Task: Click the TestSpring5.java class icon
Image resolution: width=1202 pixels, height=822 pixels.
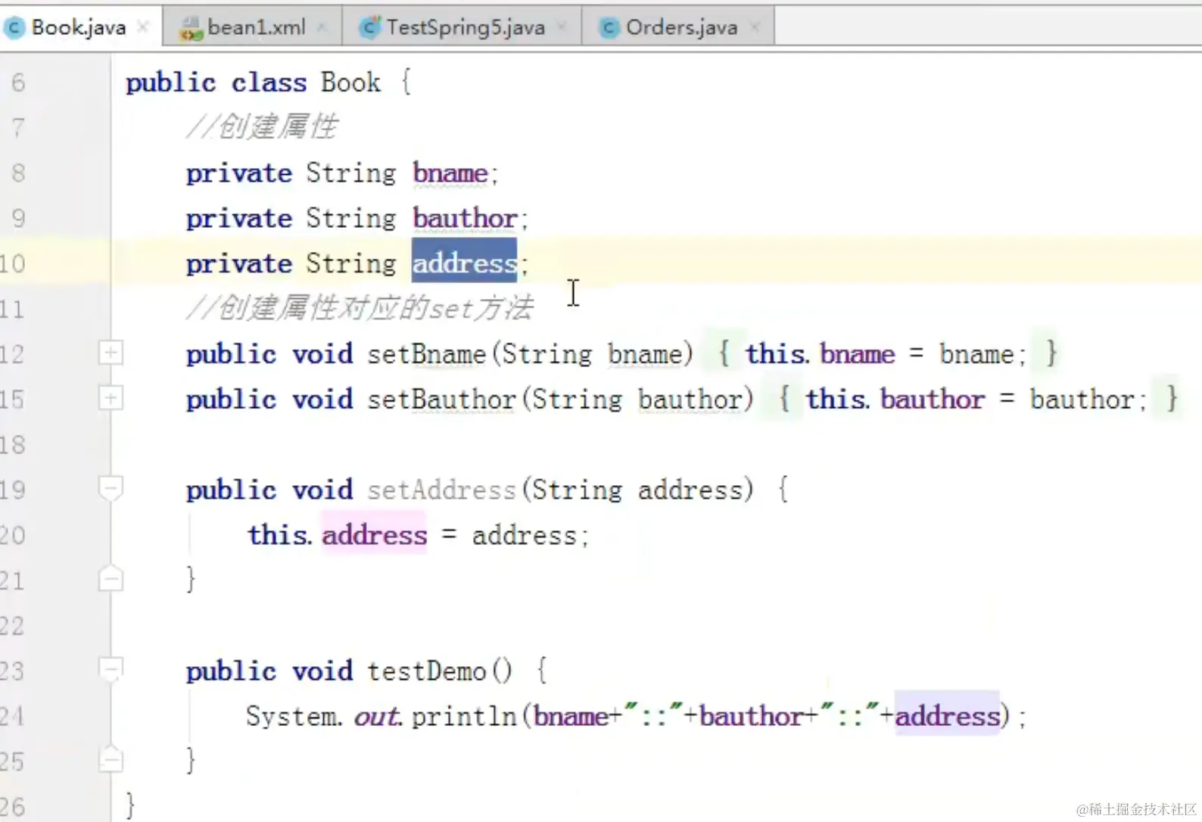Action: 370,28
